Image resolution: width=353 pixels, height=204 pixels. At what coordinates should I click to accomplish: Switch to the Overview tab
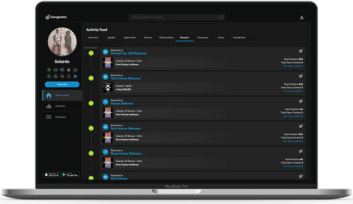(x=93, y=37)
